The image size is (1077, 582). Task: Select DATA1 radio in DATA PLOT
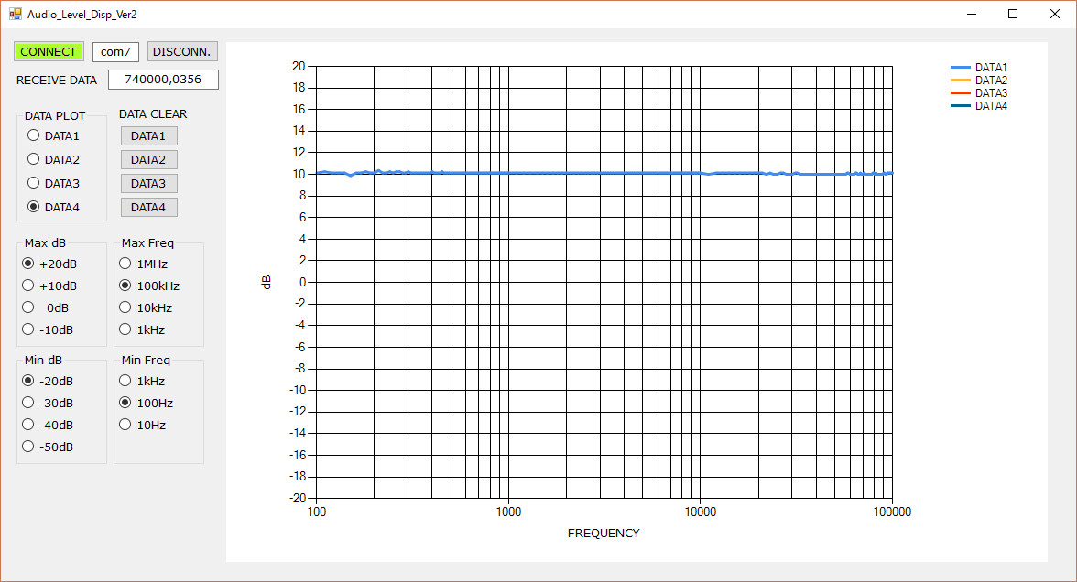[x=34, y=135]
